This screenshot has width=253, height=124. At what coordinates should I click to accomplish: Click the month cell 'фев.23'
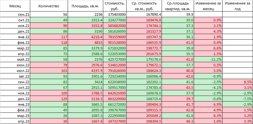15,110
